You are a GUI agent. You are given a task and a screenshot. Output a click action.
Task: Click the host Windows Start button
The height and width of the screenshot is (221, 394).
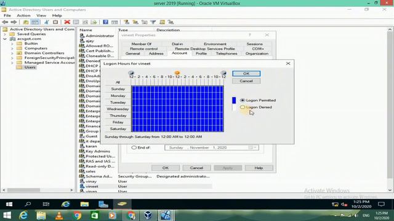7,215
